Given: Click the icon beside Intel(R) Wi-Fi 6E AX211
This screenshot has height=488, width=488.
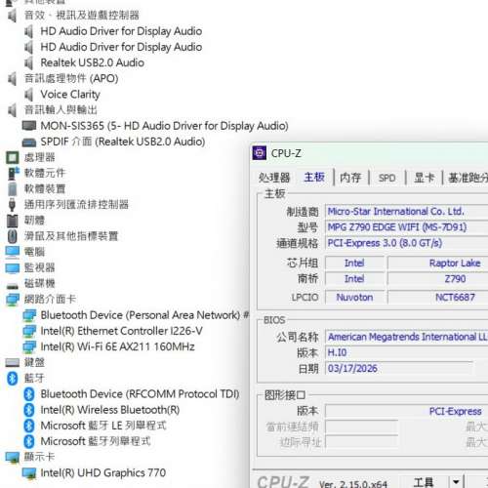Looking at the screenshot, I should [29, 346].
